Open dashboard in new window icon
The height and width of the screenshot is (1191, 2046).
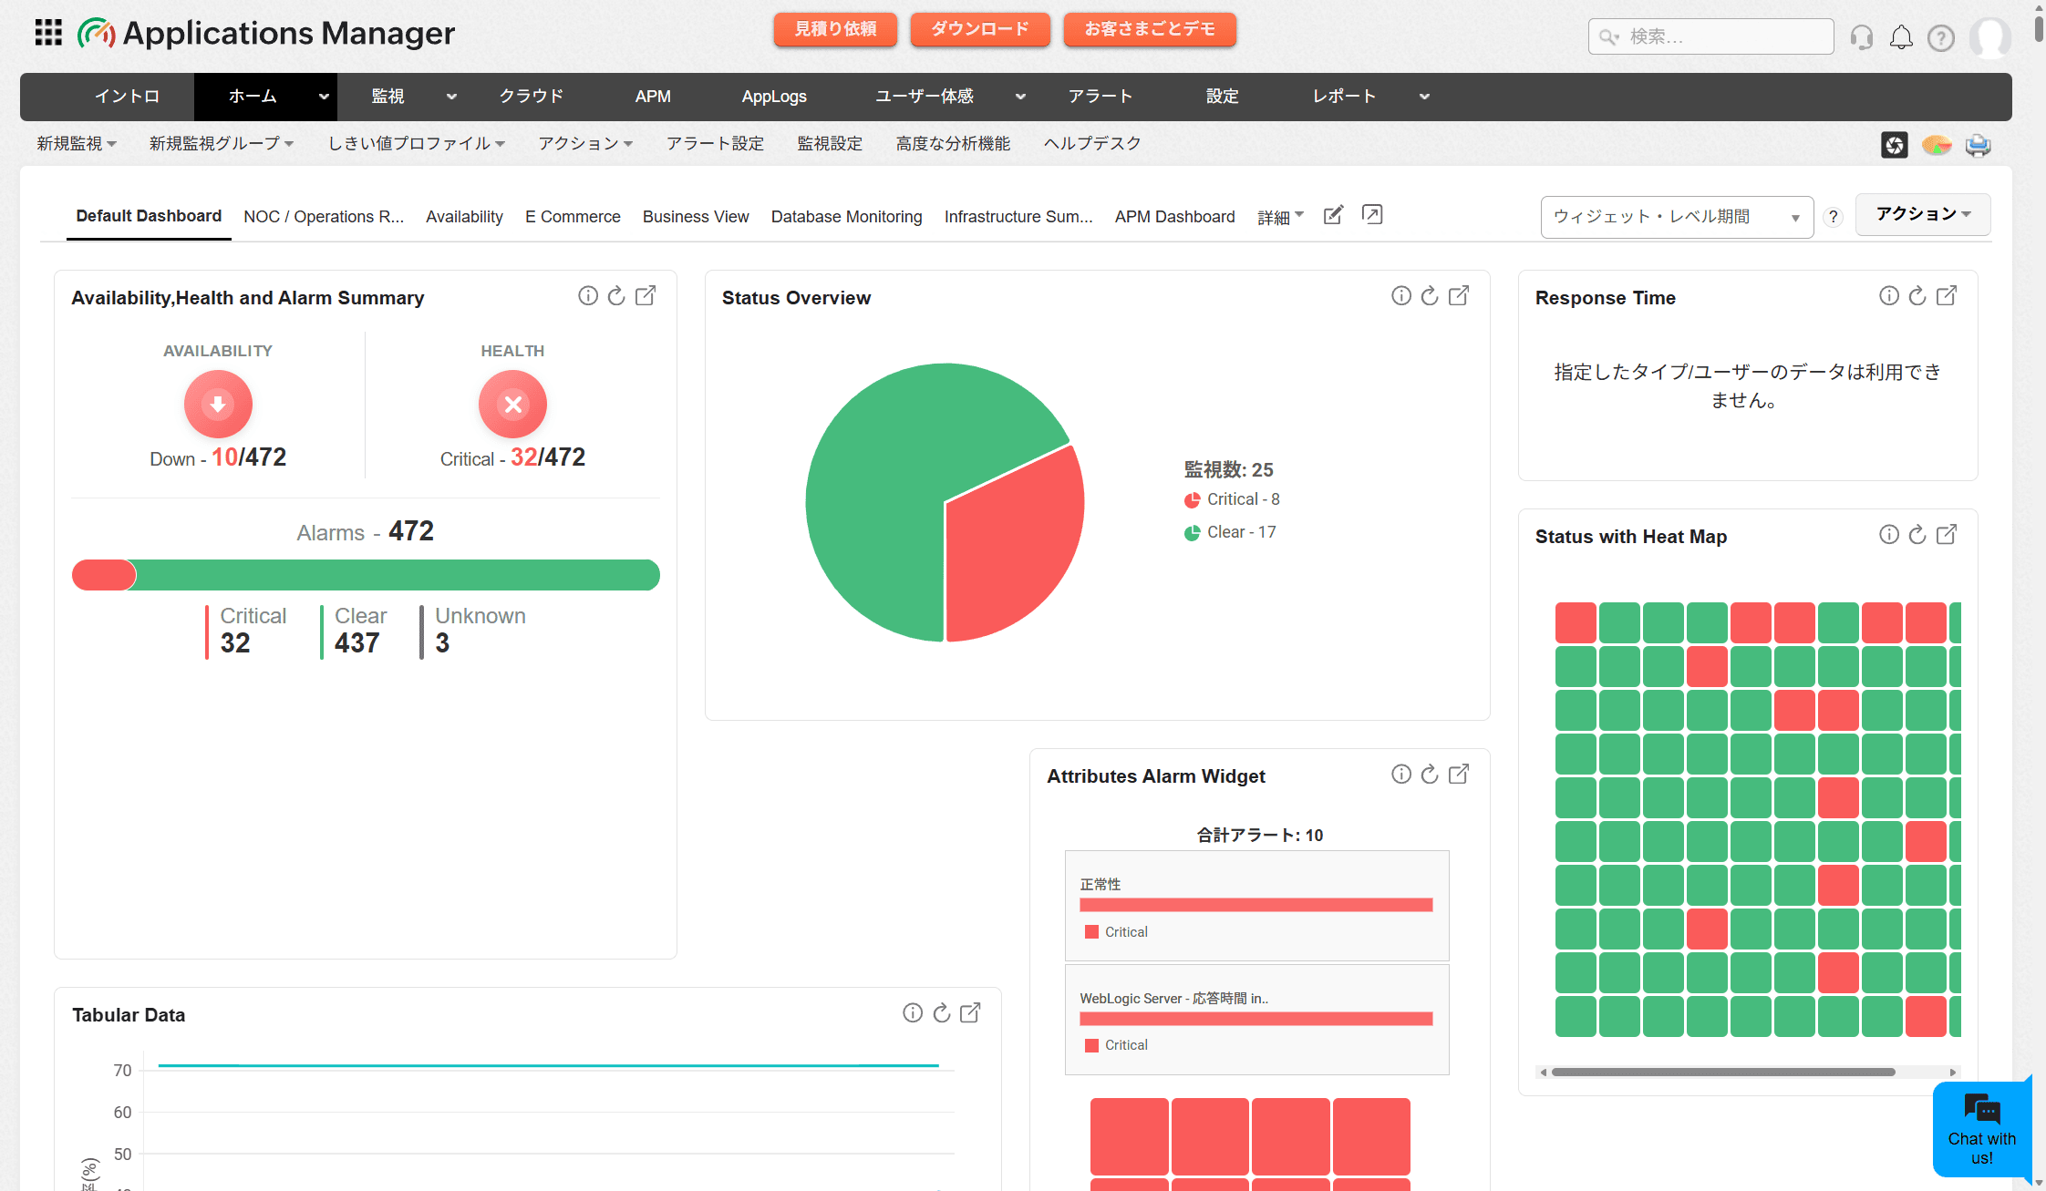click(x=1372, y=214)
